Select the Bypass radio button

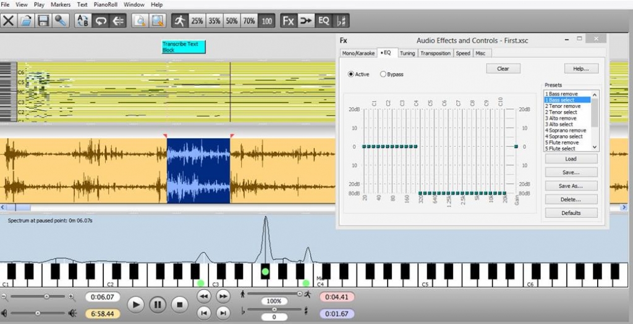(383, 74)
